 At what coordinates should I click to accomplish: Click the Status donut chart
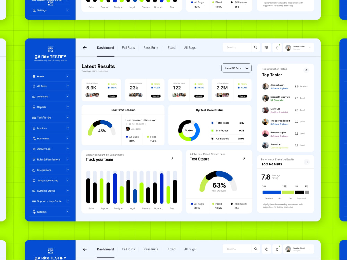pyautogui.click(x=189, y=130)
